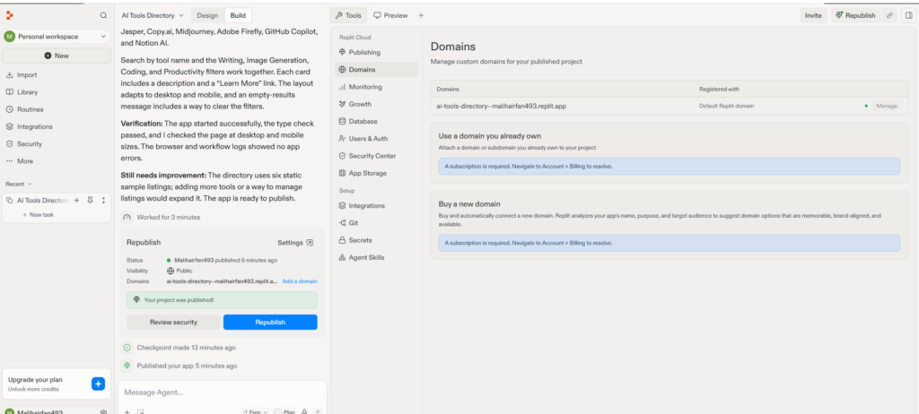919x414 pixels.
Task: Click the microphone voice input icon
Action: click(x=304, y=411)
